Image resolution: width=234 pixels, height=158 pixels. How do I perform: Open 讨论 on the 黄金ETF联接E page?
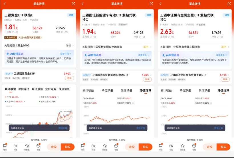(x=5, y=147)
